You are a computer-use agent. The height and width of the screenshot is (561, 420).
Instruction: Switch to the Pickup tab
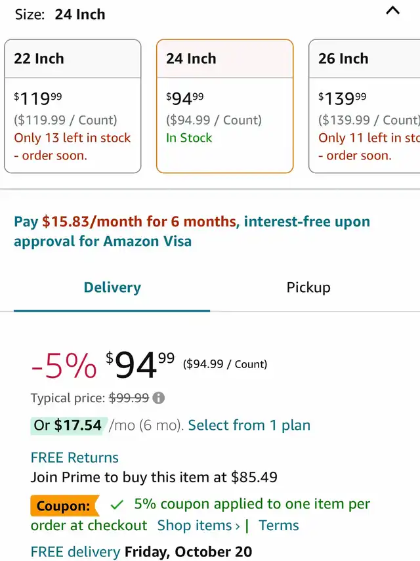point(308,287)
